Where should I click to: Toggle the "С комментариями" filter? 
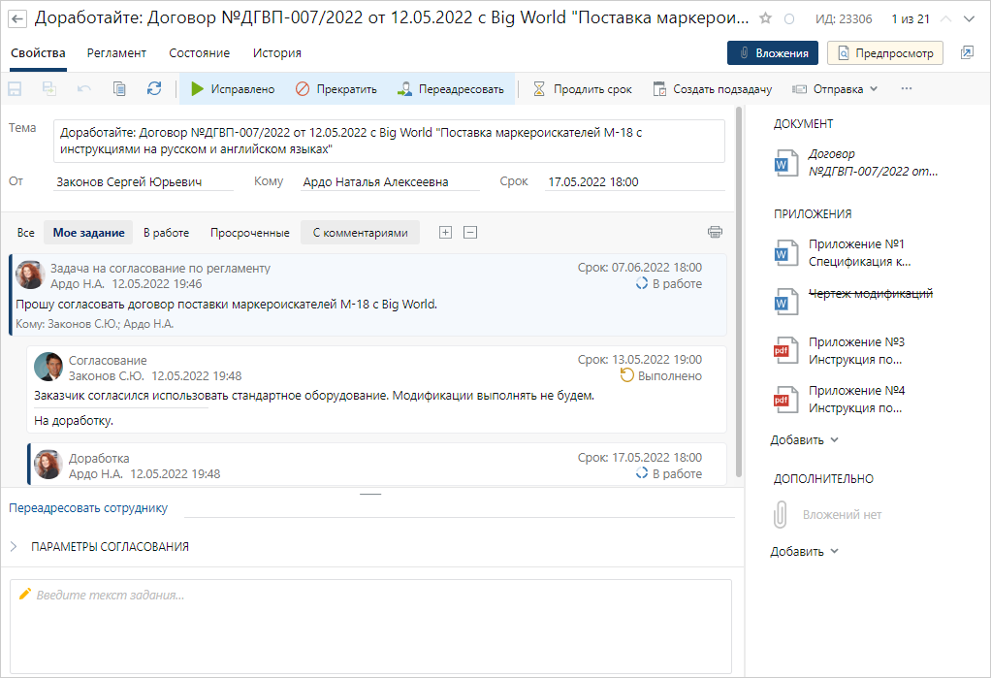(x=360, y=233)
